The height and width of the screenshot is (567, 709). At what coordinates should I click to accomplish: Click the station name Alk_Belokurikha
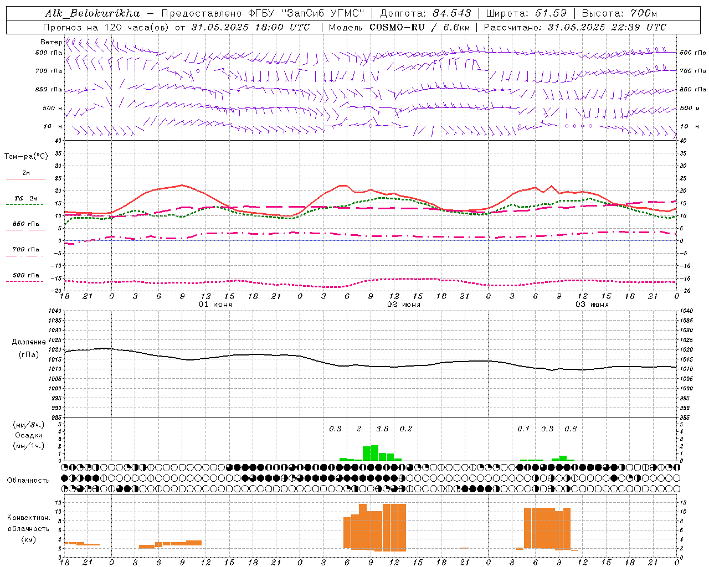[92, 13]
